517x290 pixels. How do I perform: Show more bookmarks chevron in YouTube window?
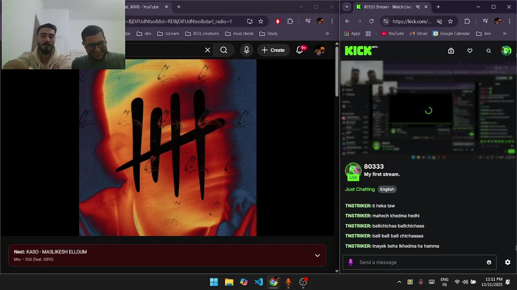point(327,33)
